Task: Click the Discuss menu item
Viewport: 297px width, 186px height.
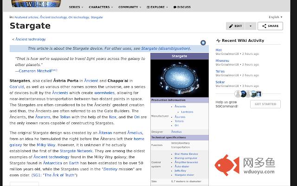Action: [182, 7]
